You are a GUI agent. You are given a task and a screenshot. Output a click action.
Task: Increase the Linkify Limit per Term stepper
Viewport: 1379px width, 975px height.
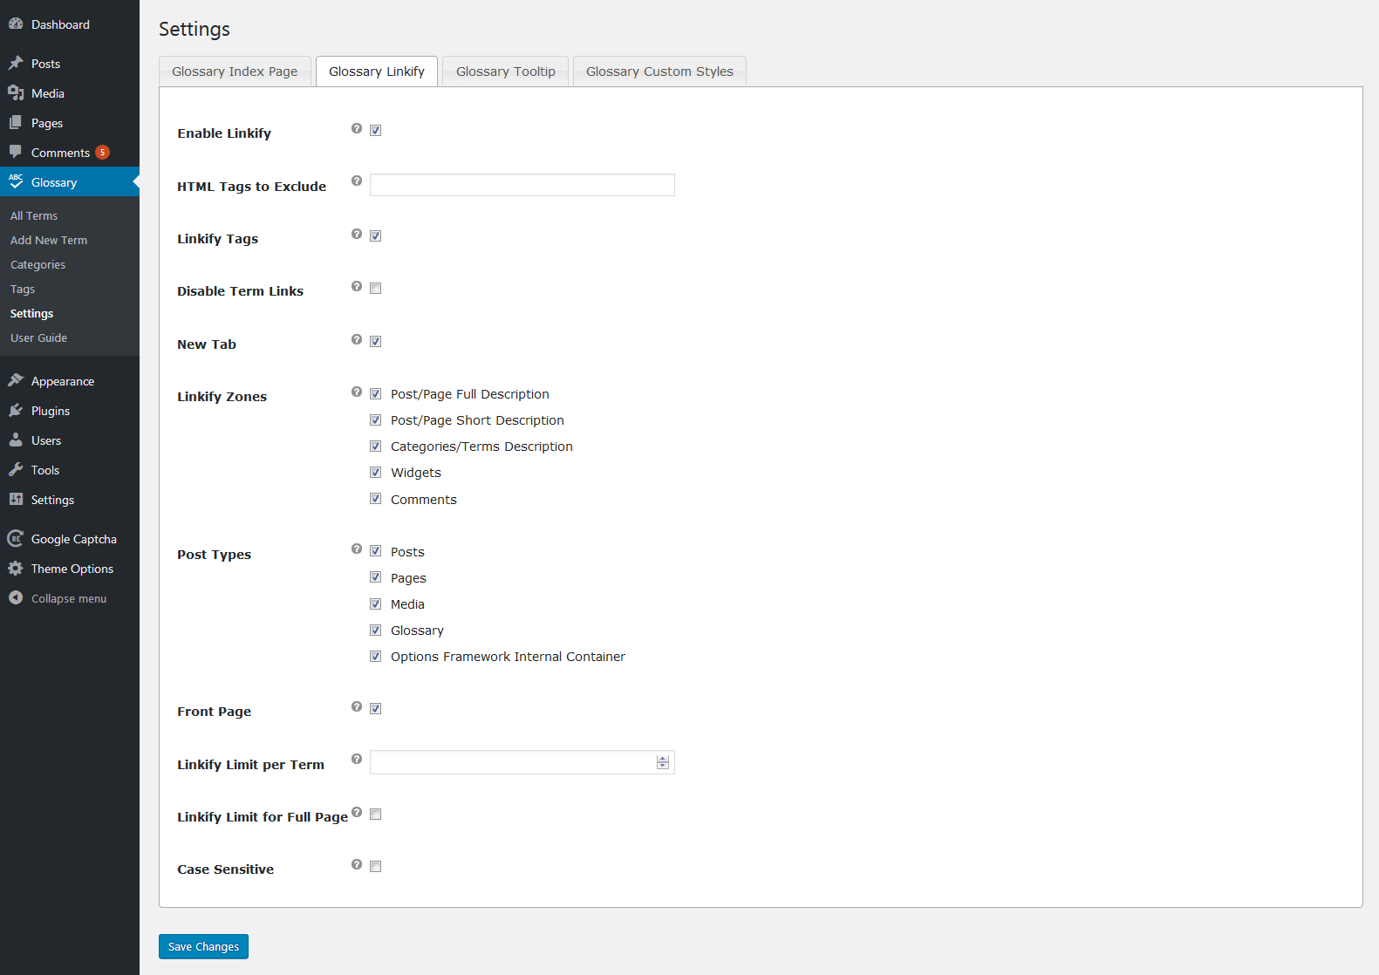coord(663,759)
